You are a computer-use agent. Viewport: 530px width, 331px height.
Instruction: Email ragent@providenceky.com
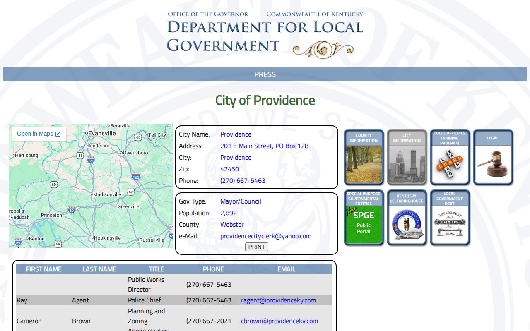pos(278,300)
